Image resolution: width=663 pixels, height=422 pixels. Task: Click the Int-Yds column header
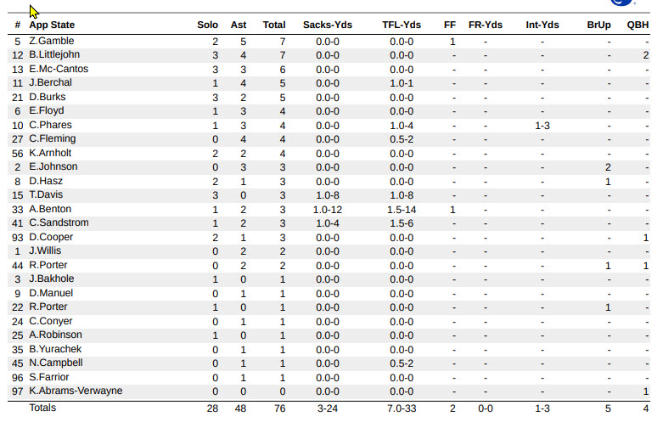tap(542, 25)
